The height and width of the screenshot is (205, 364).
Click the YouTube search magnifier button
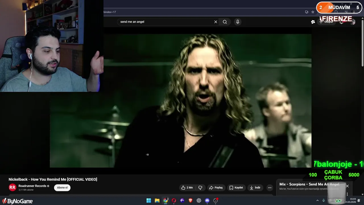(x=225, y=22)
